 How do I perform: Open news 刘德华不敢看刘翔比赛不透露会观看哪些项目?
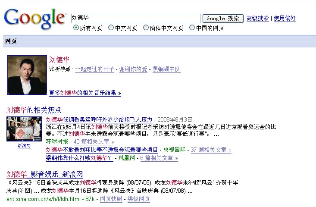(102, 150)
